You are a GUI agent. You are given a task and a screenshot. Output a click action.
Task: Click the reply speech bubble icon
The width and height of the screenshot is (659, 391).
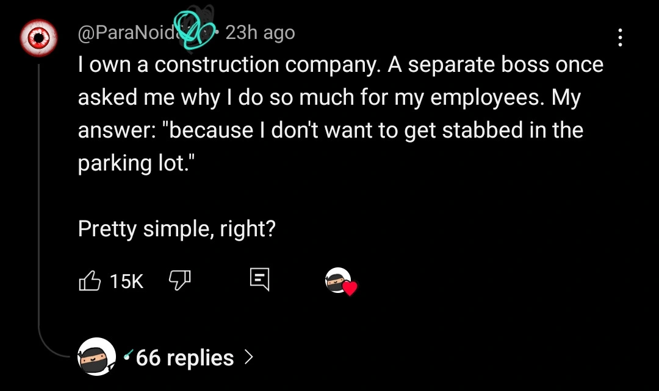point(259,280)
